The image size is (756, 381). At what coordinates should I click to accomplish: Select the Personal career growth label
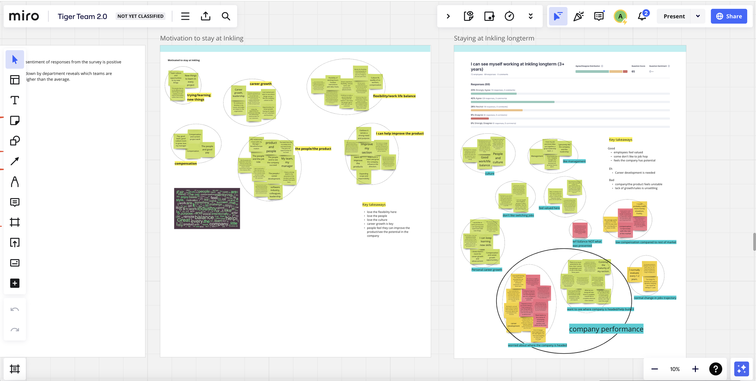(x=487, y=270)
